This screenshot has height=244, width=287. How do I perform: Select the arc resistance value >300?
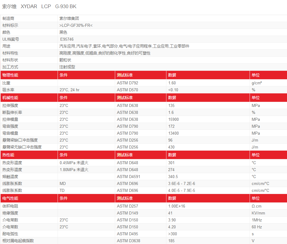(x=173, y=234)
